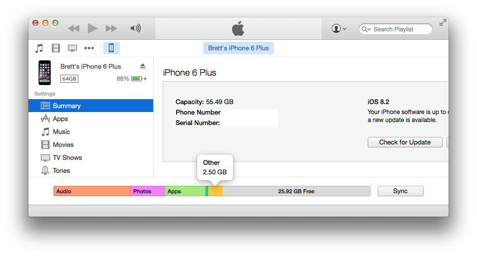Open the More libraries ellipsis menu
477x256 pixels.
(x=89, y=48)
